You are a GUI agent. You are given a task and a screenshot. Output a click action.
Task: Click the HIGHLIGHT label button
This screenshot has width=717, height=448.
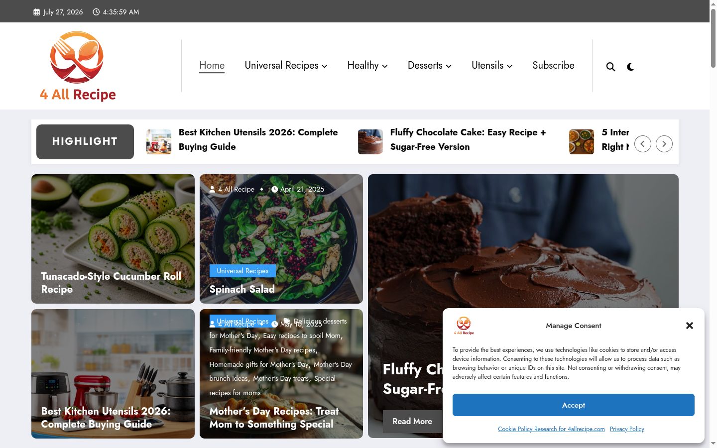pyautogui.click(x=85, y=142)
